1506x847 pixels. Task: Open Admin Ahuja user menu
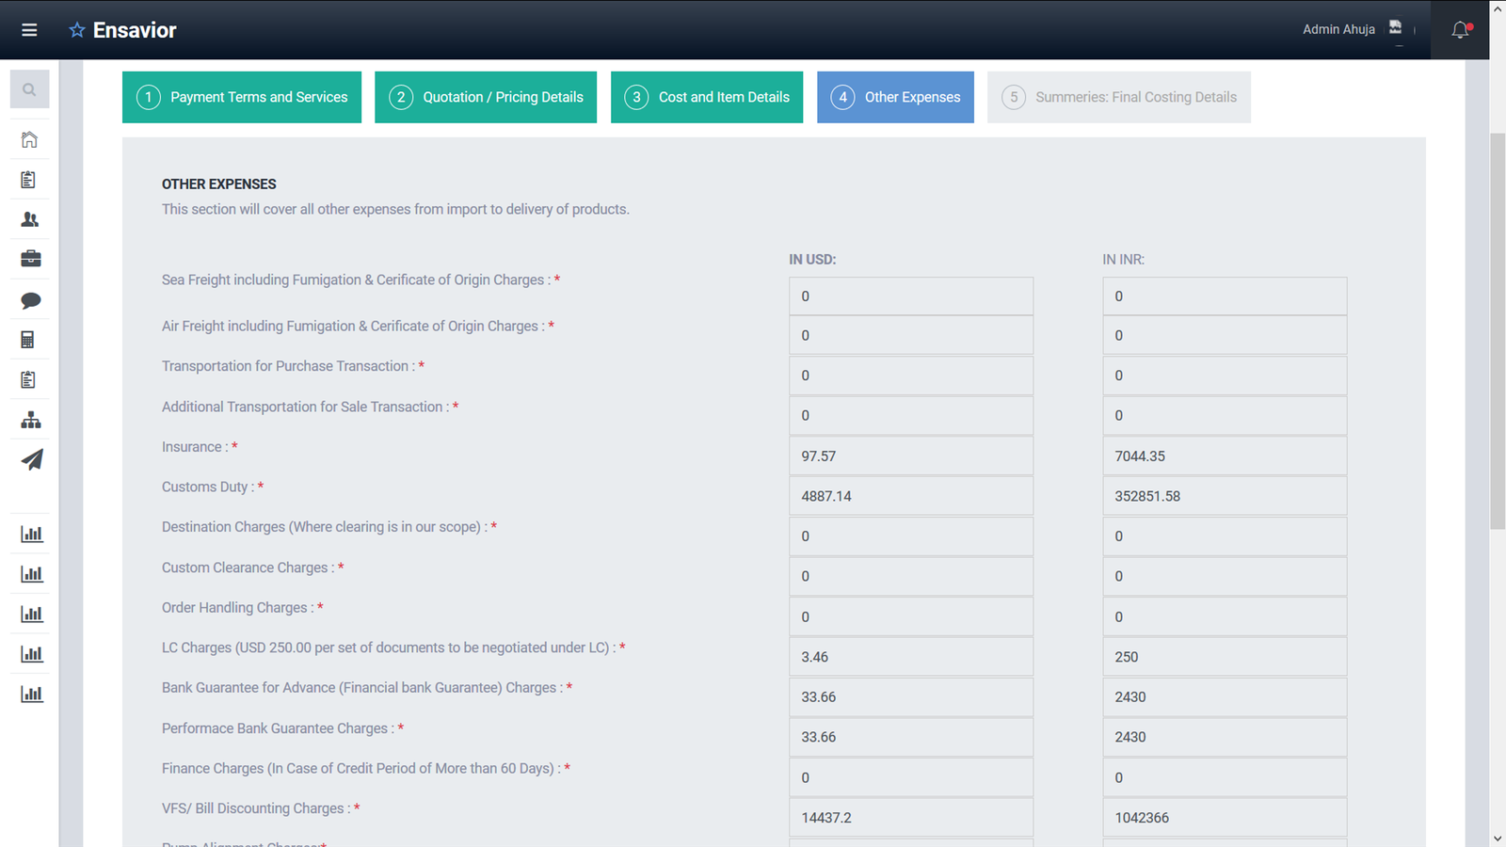coord(1338,30)
